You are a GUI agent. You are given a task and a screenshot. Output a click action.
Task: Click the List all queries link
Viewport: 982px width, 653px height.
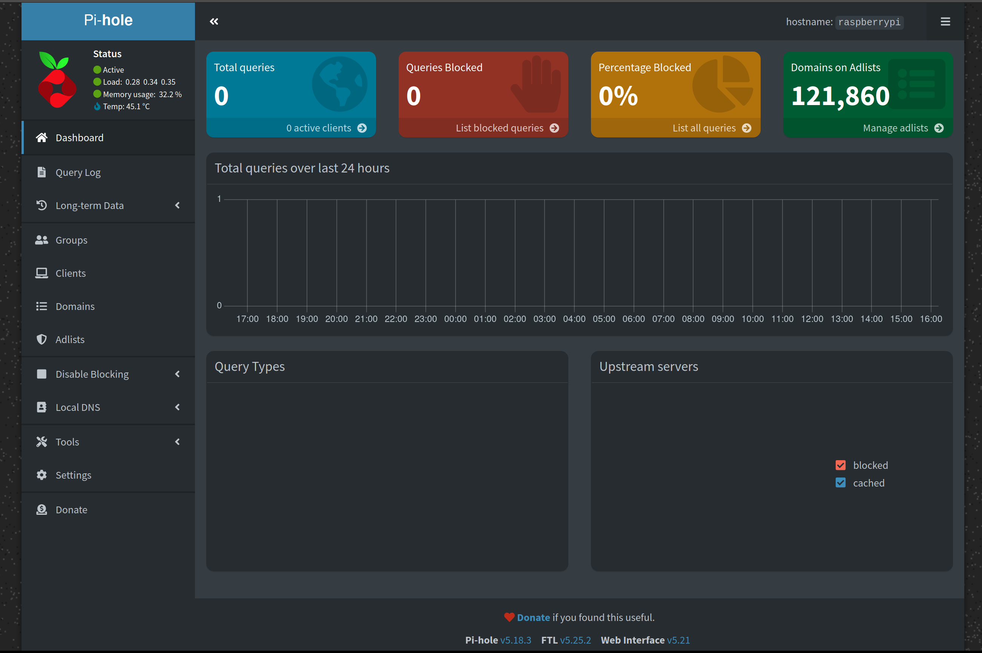tap(704, 128)
